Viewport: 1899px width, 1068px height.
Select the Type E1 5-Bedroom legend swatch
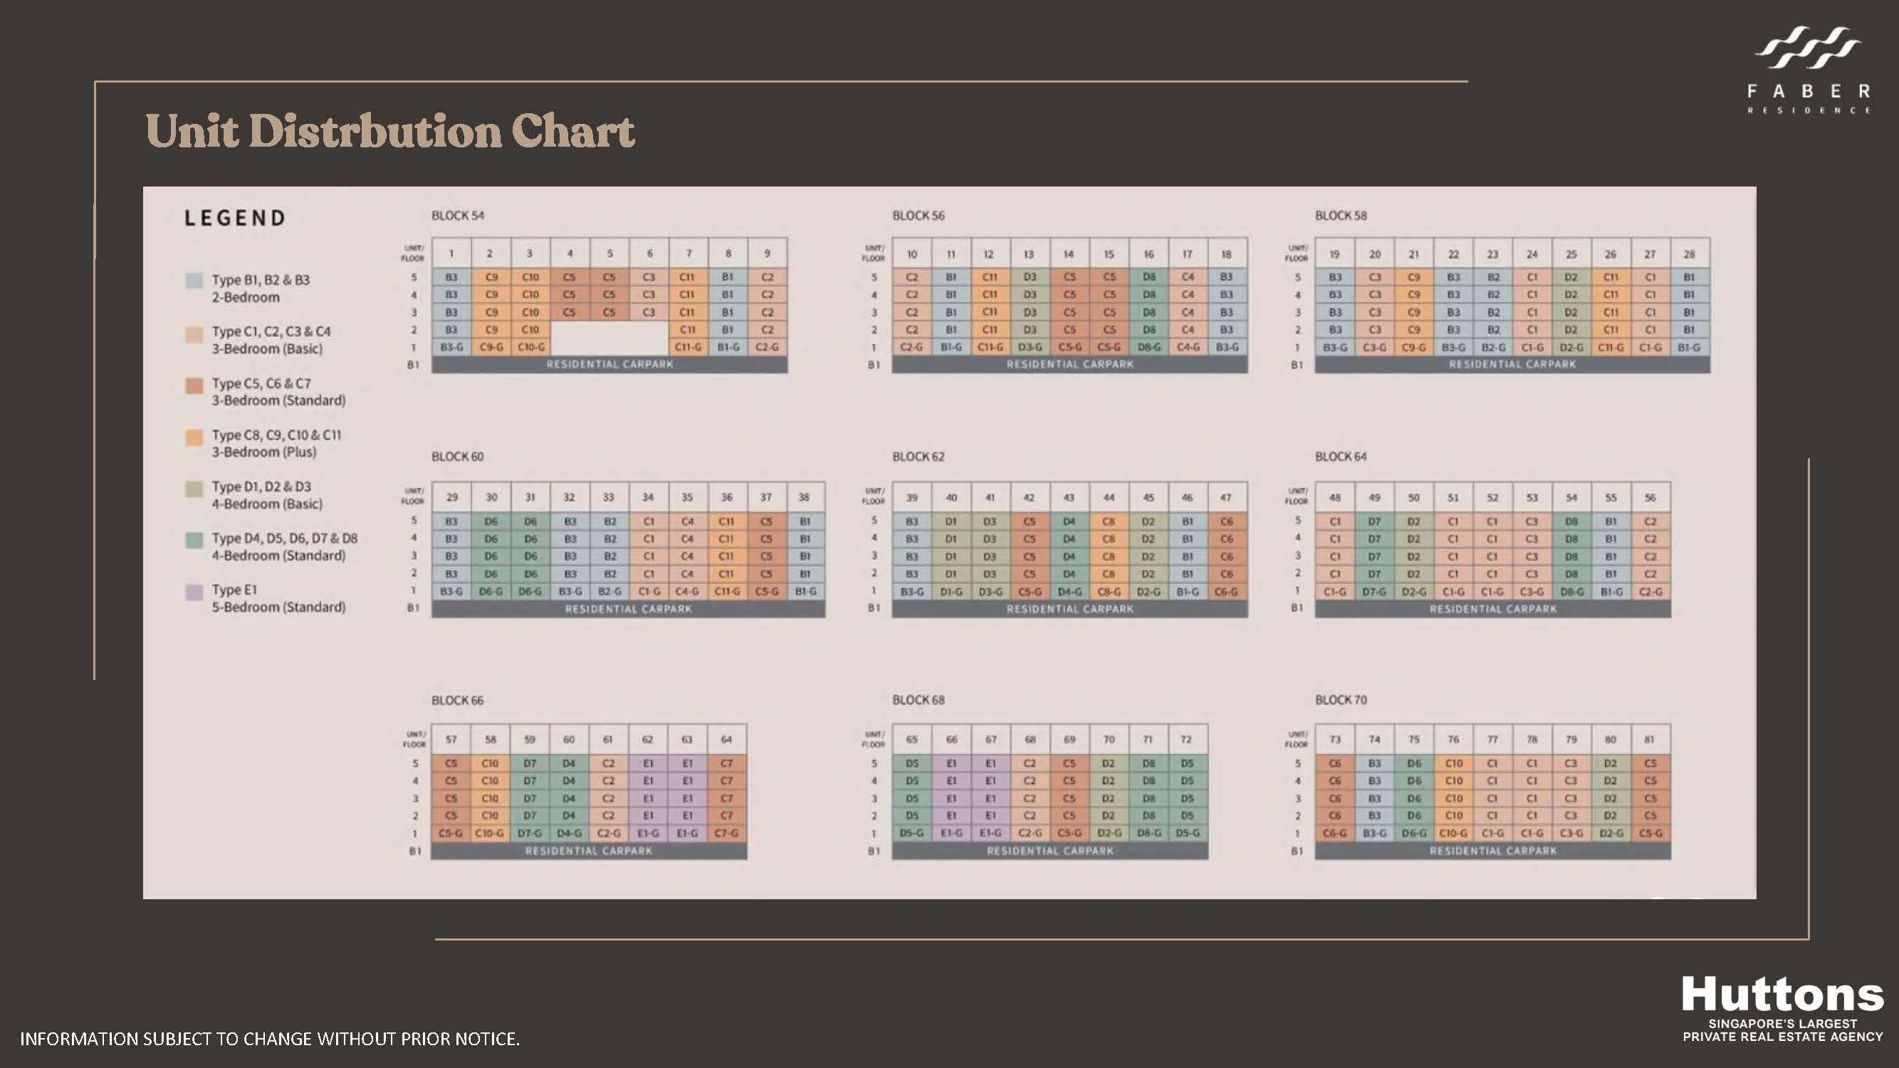(194, 592)
